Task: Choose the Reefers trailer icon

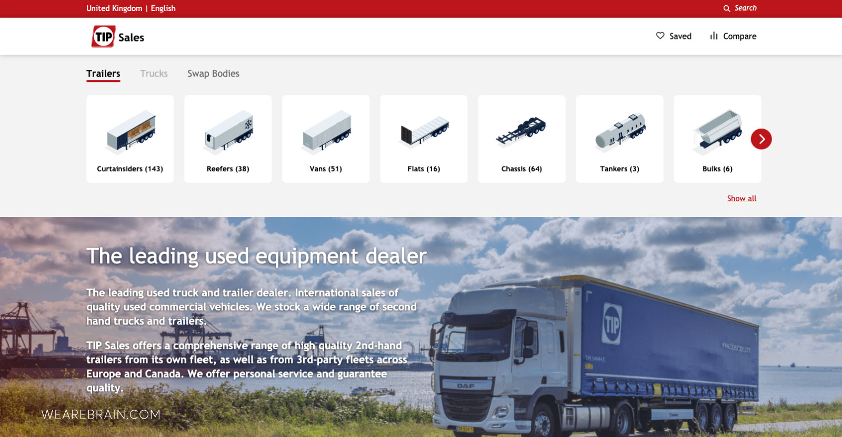Action: tap(228, 131)
